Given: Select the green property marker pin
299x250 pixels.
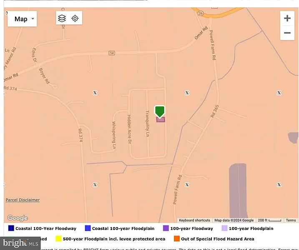Looking at the screenshot, I should pos(160,111).
